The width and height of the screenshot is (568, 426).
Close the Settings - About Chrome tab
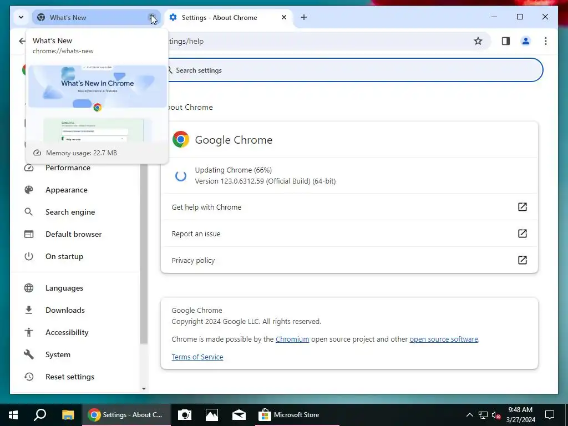tap(284, 17)
